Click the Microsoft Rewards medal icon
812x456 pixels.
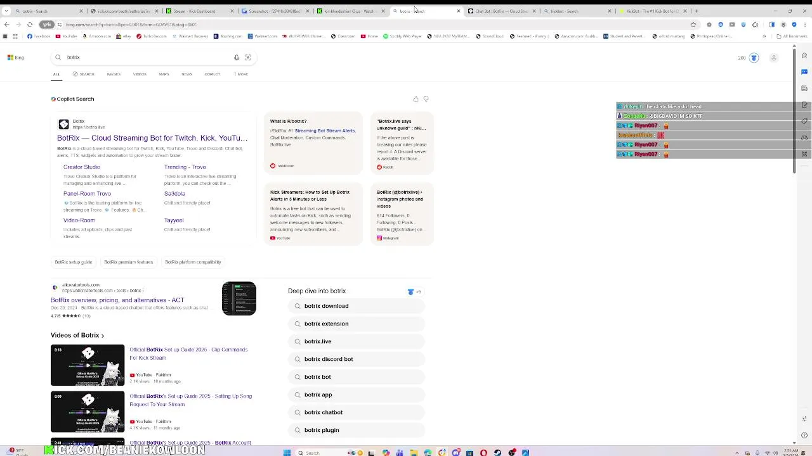(754, 58)
